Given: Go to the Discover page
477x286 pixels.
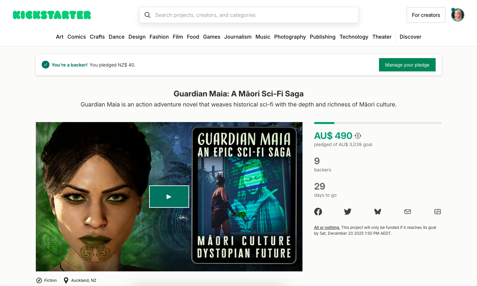Looking at the screenshot, I should click(410, 37).
